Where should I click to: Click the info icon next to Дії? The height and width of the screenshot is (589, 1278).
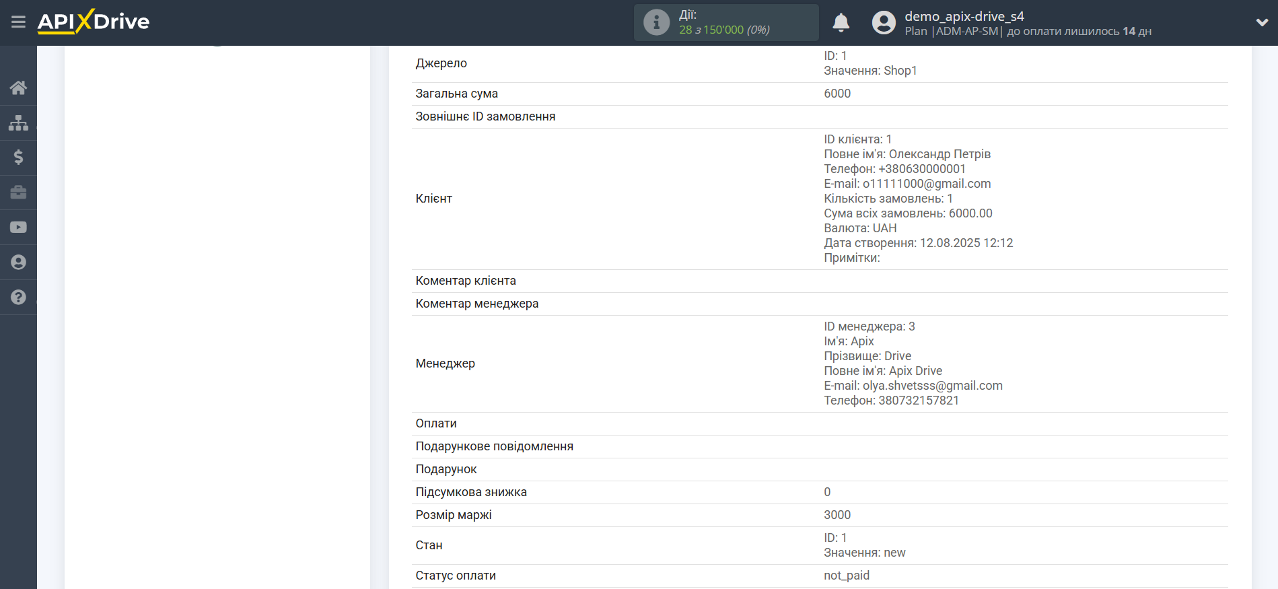click(x=656, y=22)
